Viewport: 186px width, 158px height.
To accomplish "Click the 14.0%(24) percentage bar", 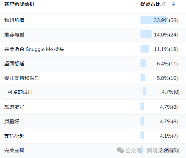I will click(146, 34).
